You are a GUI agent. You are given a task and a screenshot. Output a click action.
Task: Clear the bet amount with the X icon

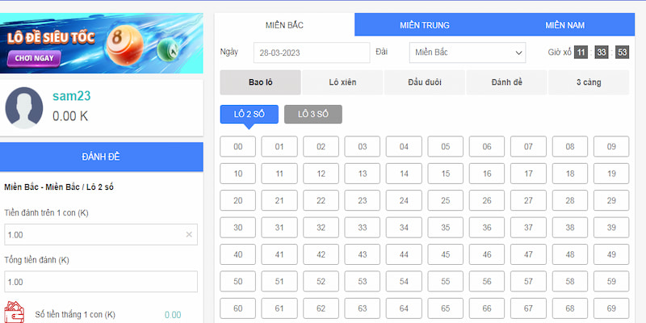[189, 234]
